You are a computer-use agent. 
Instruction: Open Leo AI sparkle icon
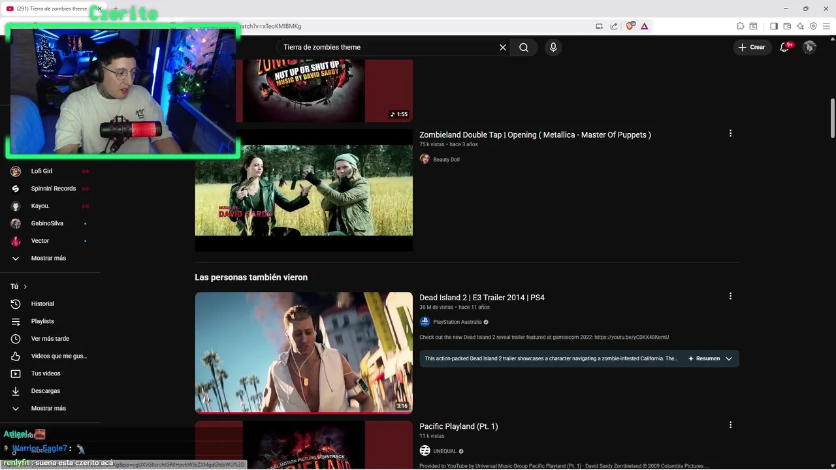pos(800,26)
